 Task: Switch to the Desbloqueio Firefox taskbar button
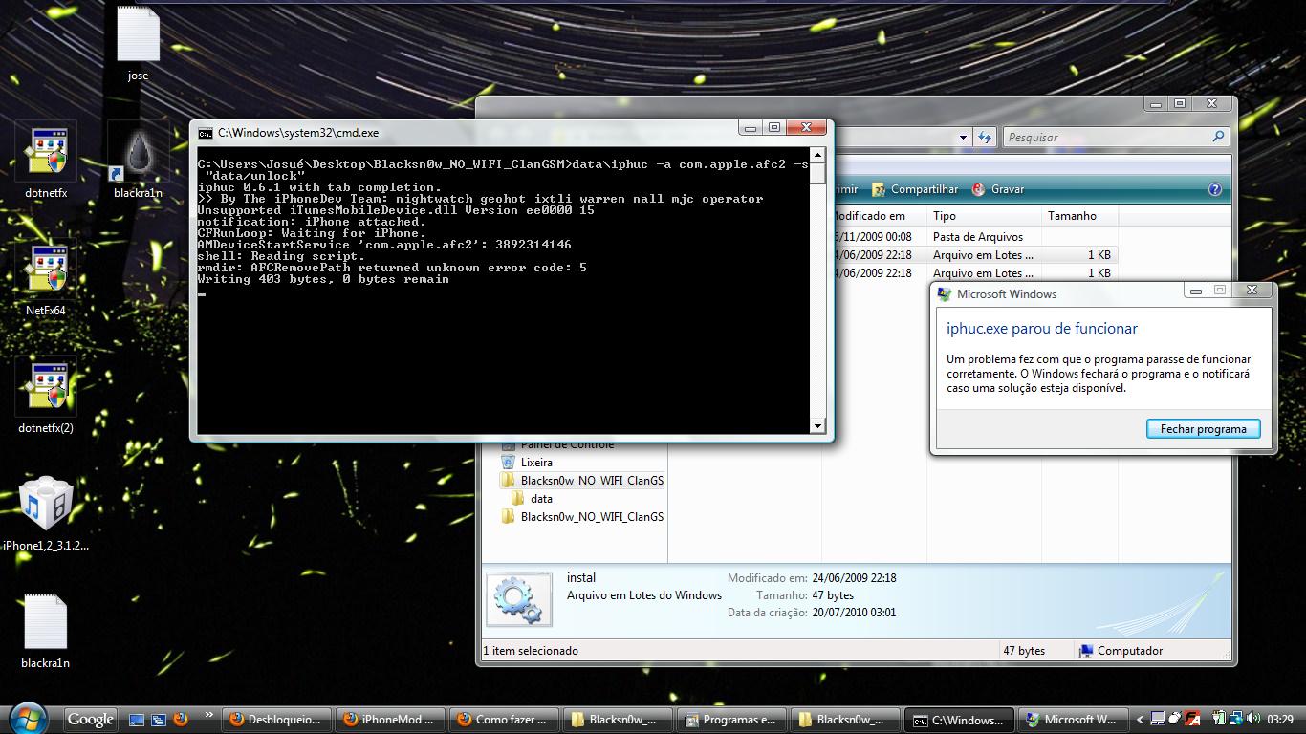[277, 720]
